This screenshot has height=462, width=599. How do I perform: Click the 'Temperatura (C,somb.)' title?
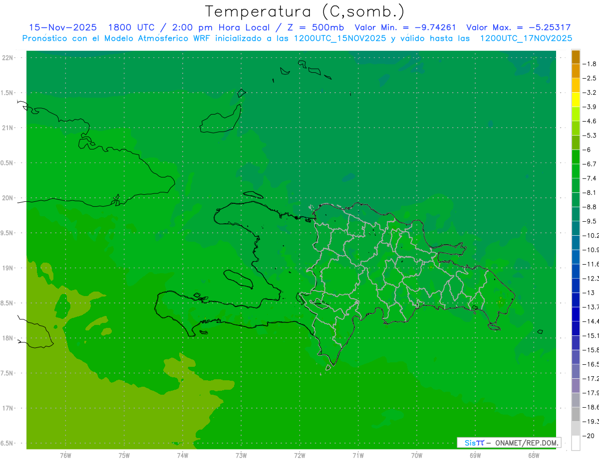click(x=305, y=11)
